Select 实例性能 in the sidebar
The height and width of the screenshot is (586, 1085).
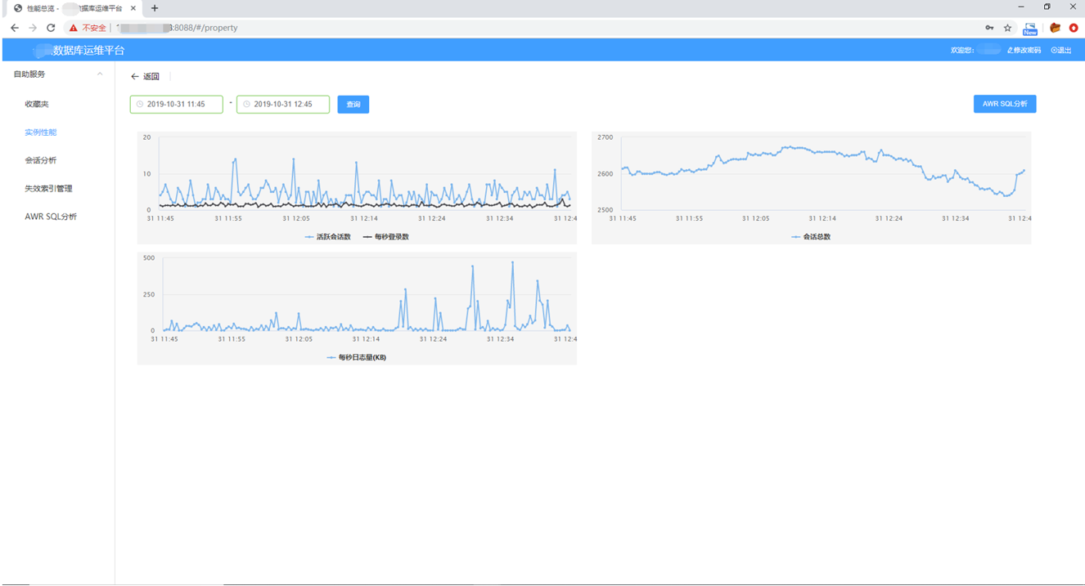[41, 132]
